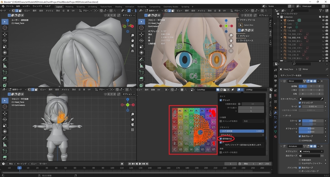Select the Transform tool in top-left viewport
330x177 pixels.
(5, 52)
